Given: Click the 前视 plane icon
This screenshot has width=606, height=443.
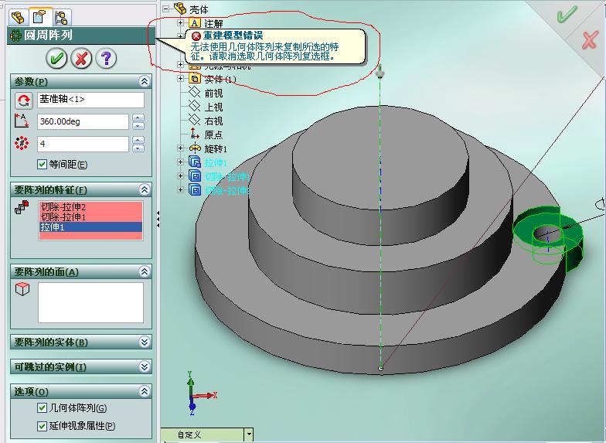Looking at the screenshot, I should 194,93.
